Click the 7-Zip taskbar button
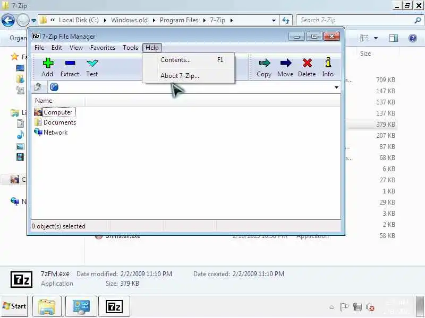Viewport: 425px width, 318px height. [114, 306]
